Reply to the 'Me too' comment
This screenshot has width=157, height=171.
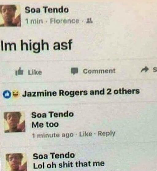point(107,134)
